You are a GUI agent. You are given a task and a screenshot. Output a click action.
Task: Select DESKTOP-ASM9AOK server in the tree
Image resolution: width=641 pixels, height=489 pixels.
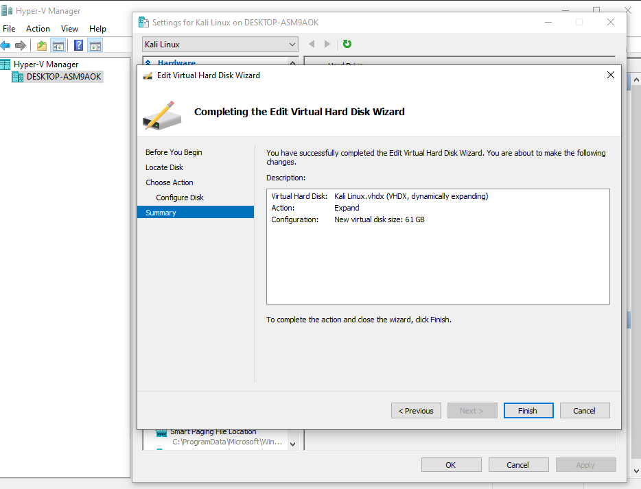pos(63,77)
